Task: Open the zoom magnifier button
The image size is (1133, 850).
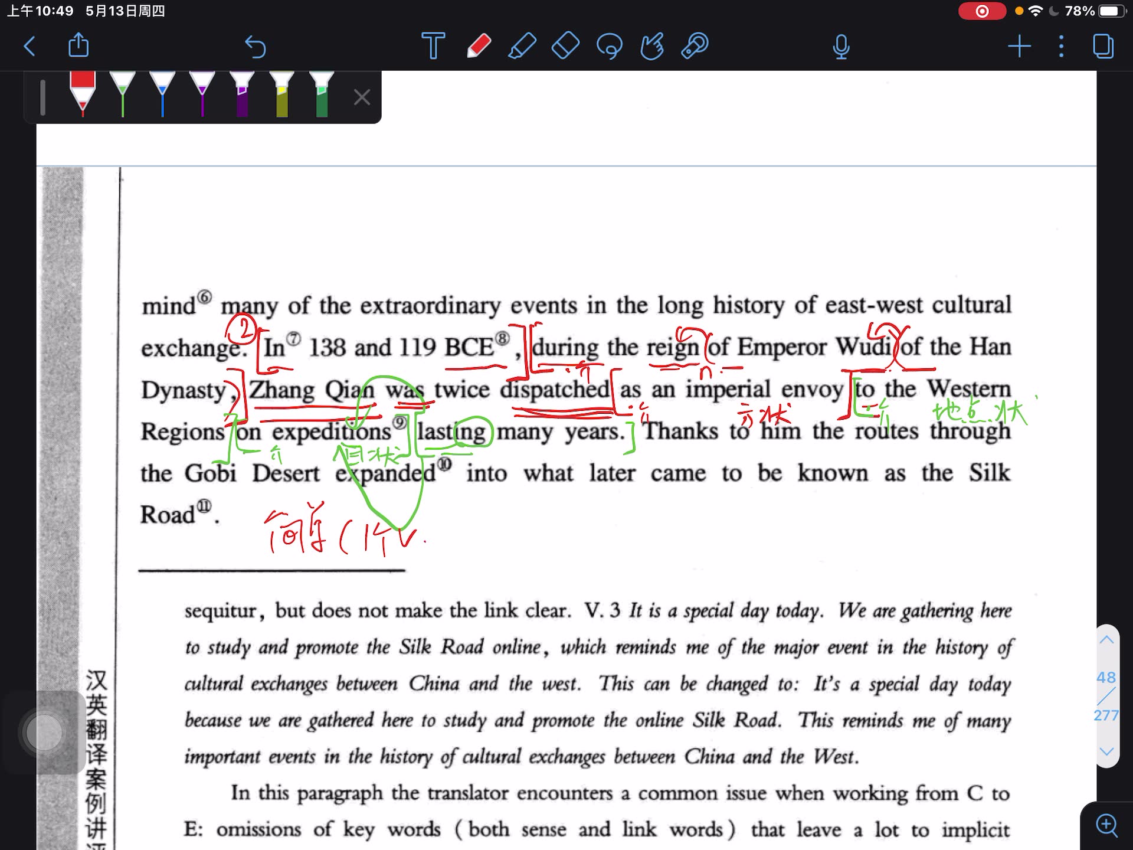Action: [x=1107, y=825]
